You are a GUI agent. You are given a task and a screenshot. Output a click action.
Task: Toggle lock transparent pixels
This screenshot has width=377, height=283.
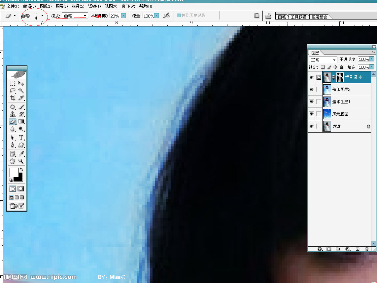[323, 67]
